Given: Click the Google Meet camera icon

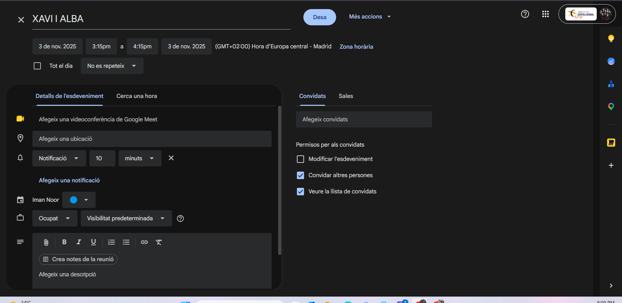Looking at the screenshot, I should click(20, 119).
